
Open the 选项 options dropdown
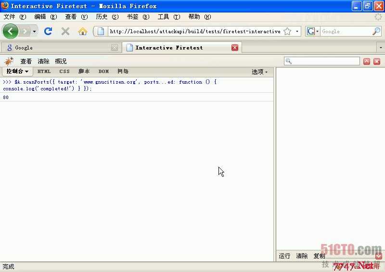[259, 72]
